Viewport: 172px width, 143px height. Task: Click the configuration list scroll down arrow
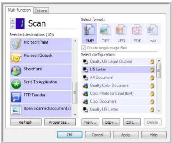pyautogui.click(x=159, y=111)
